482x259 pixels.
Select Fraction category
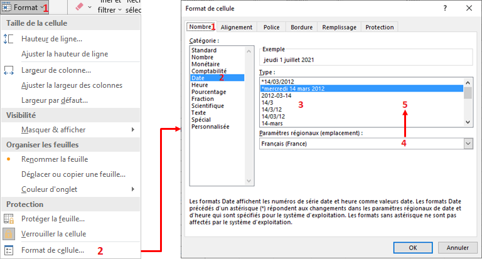(x=217, y=98)
